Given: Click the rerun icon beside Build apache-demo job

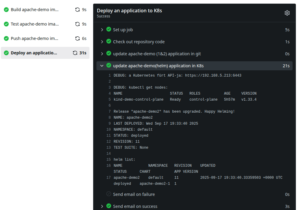Looking at the screenshot, I should click(x=78, y=10).
